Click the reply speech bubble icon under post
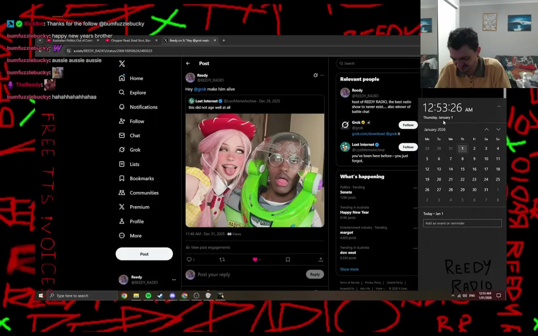This screenshot has width=538, height=336. [189, 259]
